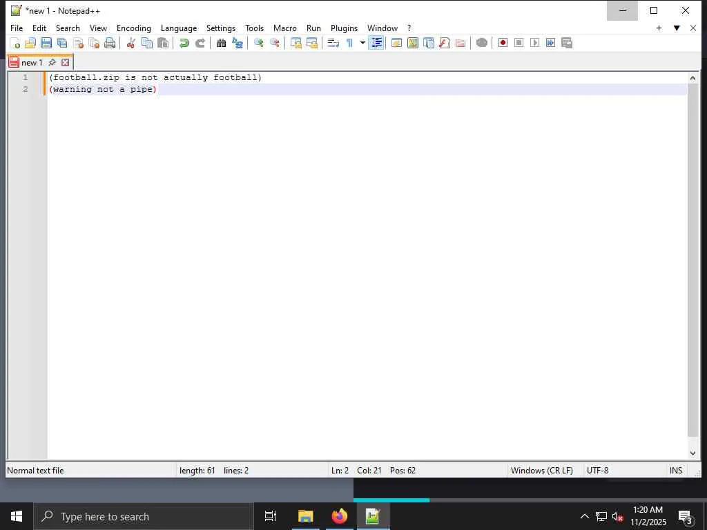
Task: Click the Type here to search box
Action: pos(143,516)
